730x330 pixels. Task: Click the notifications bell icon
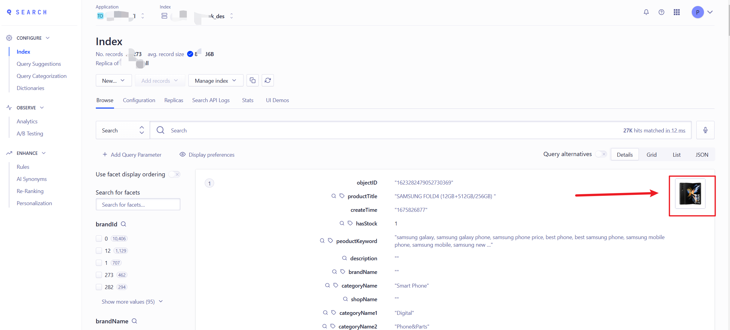[646, 12]
